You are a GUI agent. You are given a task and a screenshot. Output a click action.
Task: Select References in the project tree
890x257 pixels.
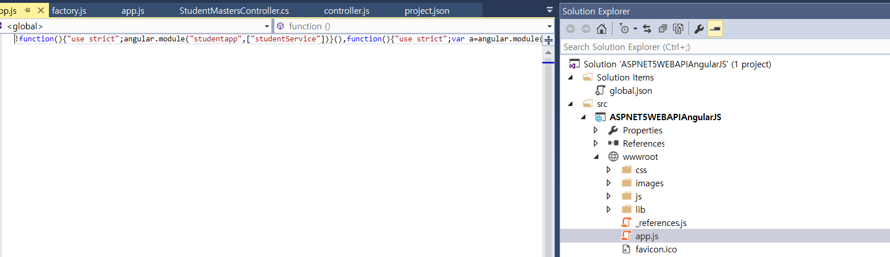[644, 143]
